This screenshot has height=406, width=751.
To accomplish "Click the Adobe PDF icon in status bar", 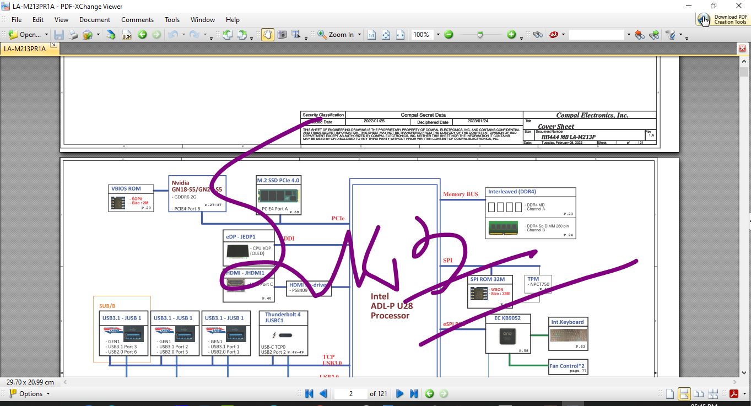I will pos(734,394).
